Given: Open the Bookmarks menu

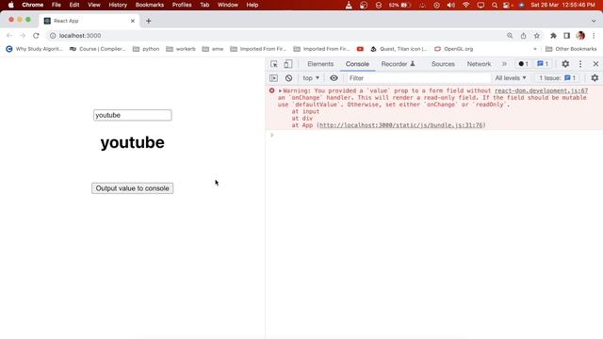Looking at the screenshot, I should click(150, 5).
